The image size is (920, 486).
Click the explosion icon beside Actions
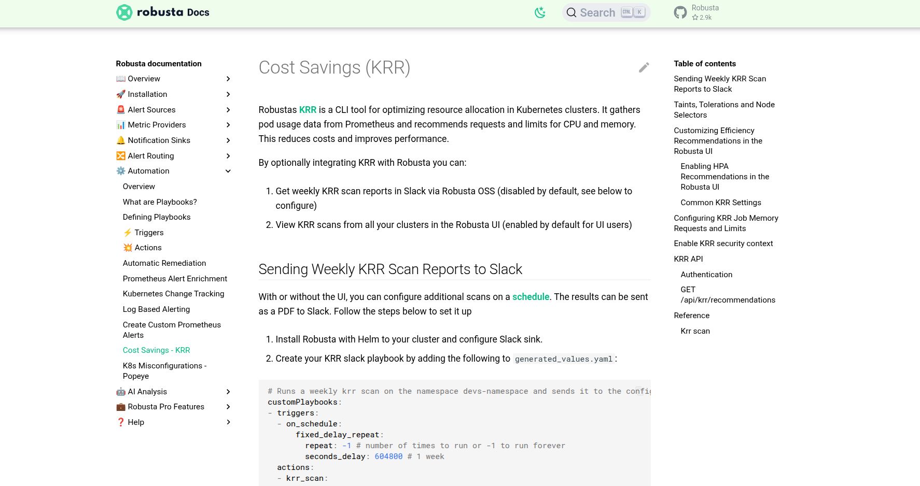pos(128,248)
